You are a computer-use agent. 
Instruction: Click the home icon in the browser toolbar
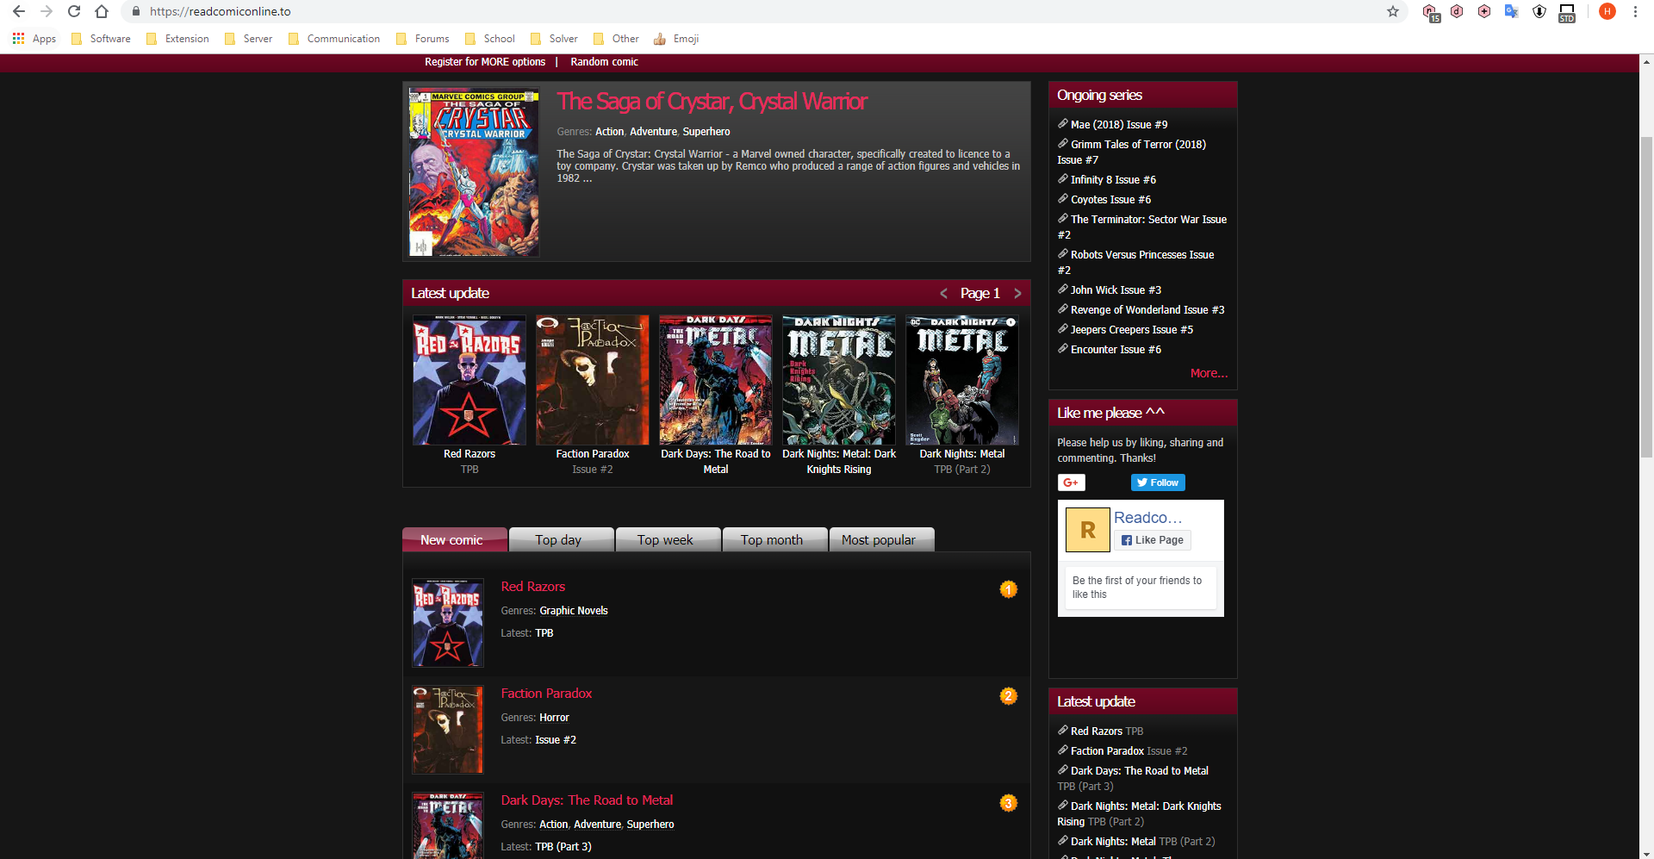click(102, 12)
